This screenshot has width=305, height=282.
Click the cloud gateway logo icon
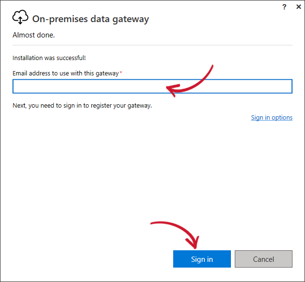point(20,19)
